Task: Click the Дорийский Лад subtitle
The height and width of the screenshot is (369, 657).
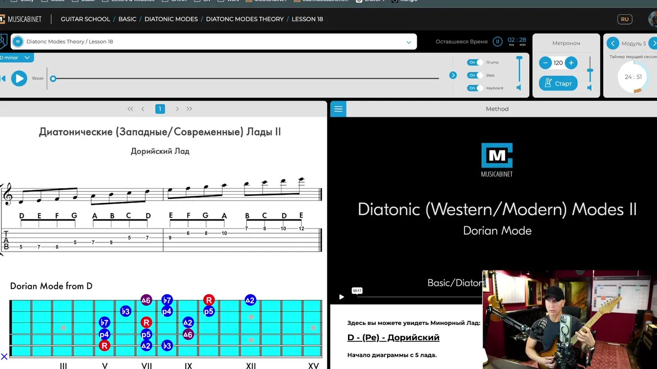Action: coord(160,151)
